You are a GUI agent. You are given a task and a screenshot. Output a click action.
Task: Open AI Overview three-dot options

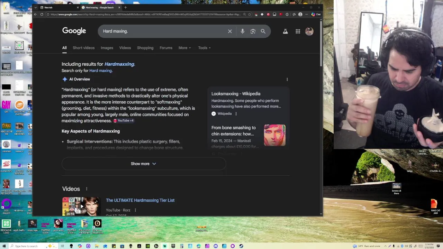coord(287,79)
